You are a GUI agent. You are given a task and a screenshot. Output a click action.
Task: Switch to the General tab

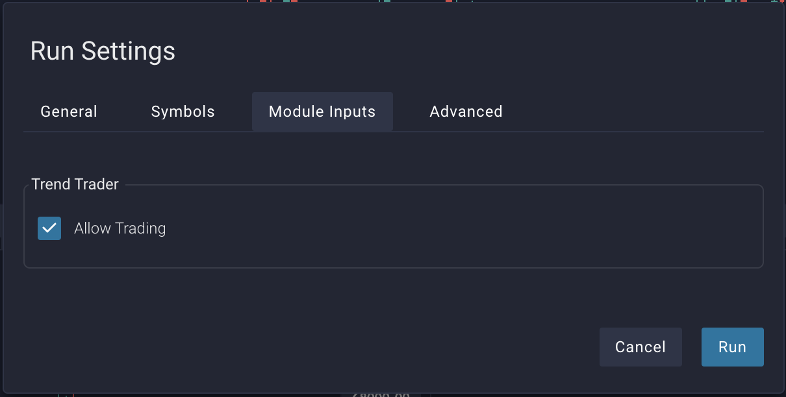(x=69, y=112)
